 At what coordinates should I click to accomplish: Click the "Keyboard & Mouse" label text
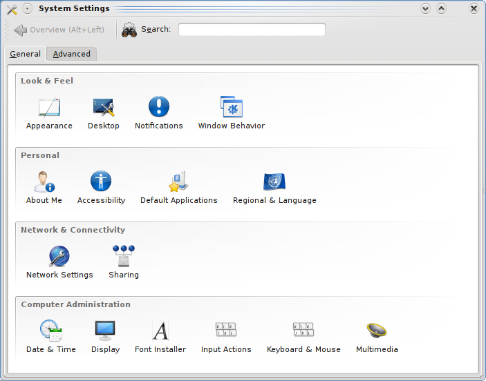(303, 349)
